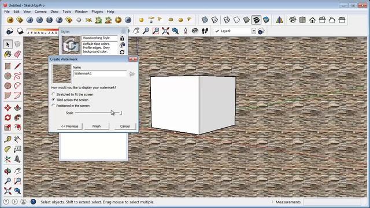Switch to Monochrome face style
The height and width of the screenshot is (208, 370).
pos(266,20)
